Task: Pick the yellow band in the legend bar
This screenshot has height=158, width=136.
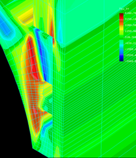Action: click(x=121, y=28)
